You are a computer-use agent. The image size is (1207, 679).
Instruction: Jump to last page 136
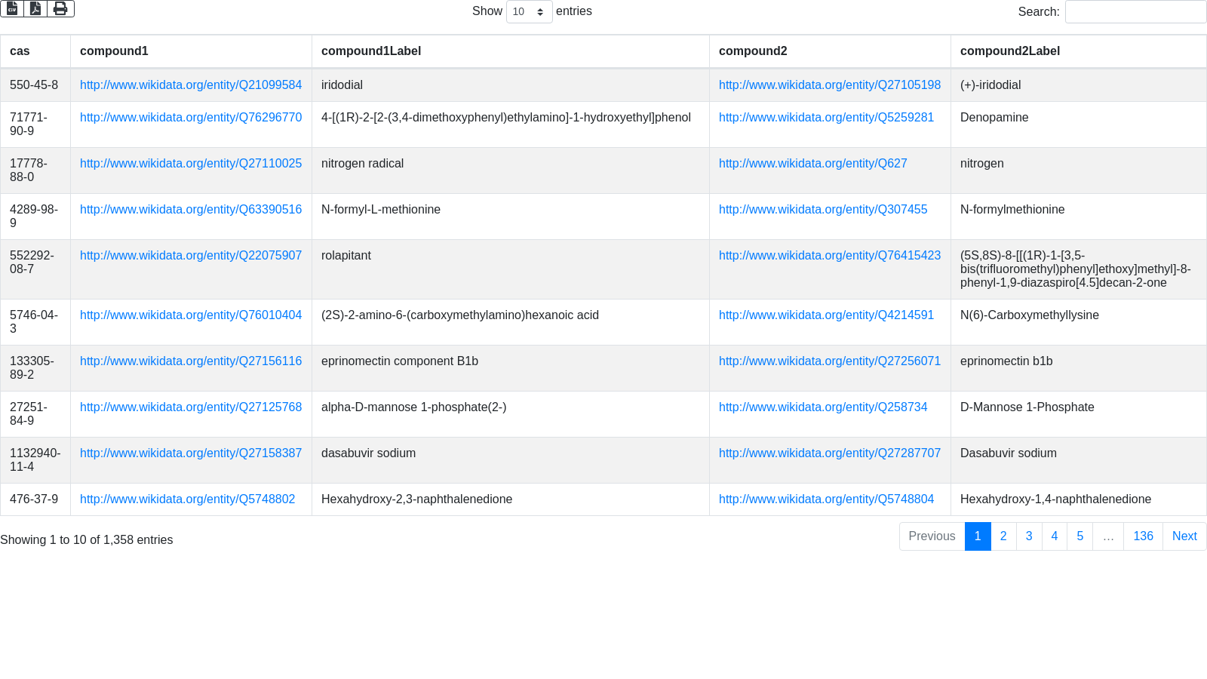[x=1142, y=536]
